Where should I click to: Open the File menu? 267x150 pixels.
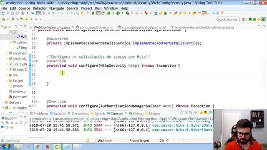(x=4, y=8)
